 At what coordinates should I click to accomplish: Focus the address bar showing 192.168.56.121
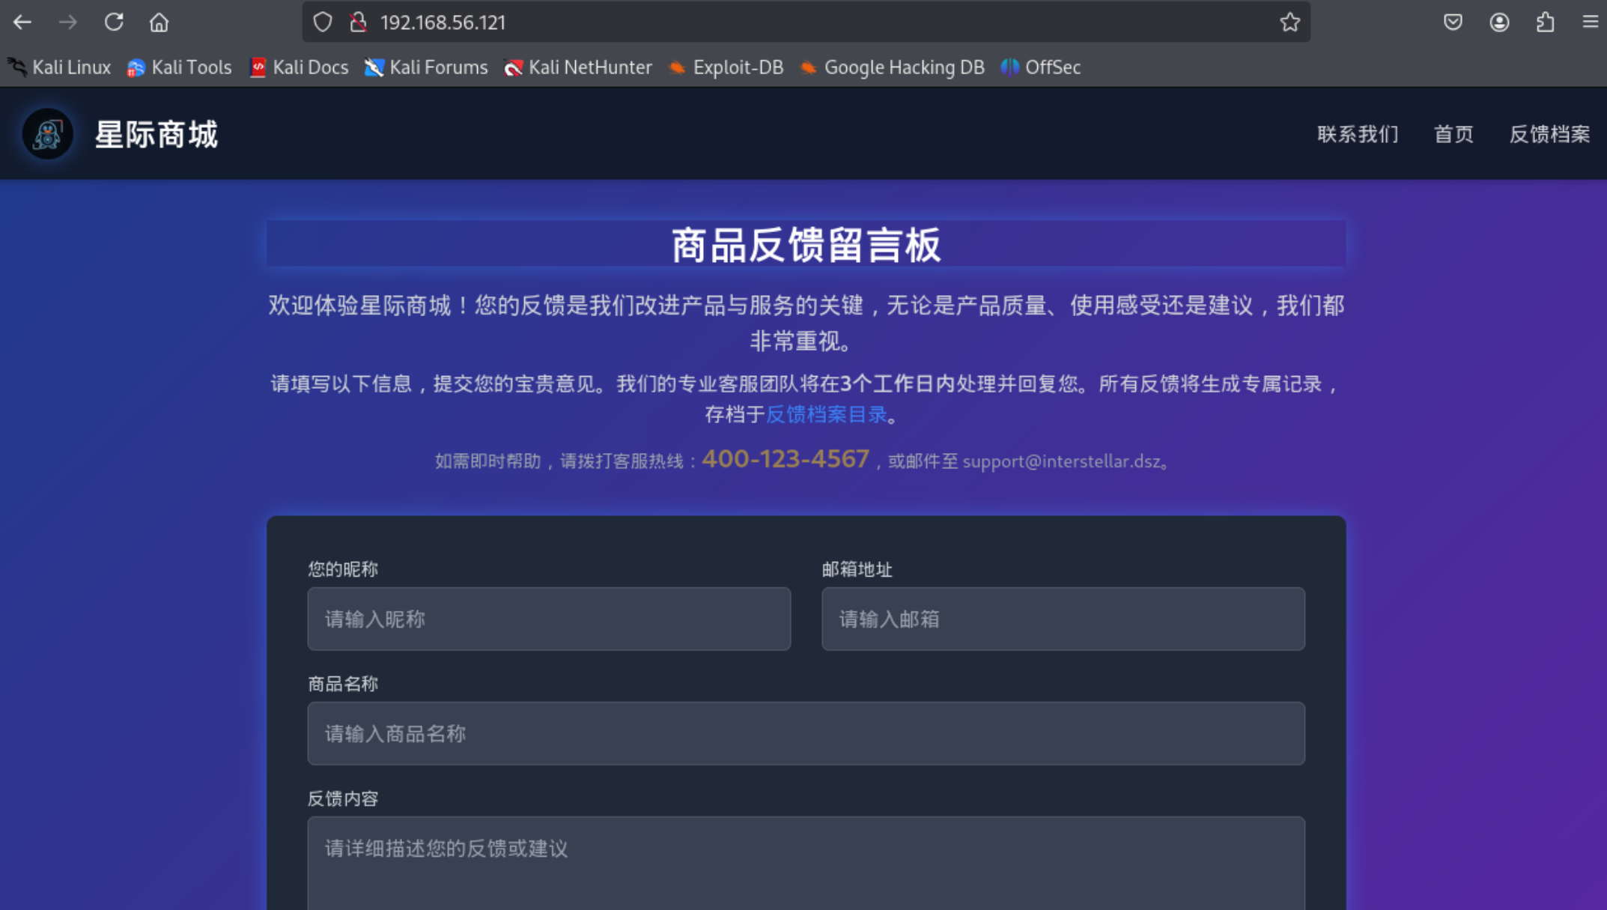click(806, 22)
